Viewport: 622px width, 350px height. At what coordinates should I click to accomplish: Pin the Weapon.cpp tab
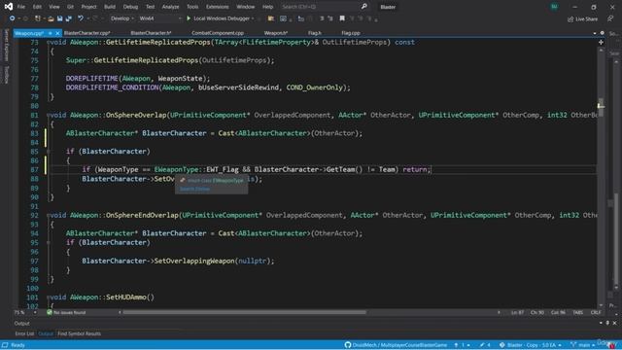coord(50,33)
